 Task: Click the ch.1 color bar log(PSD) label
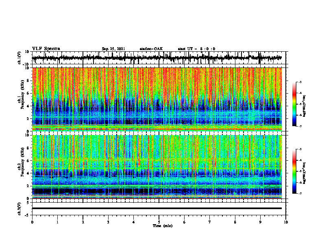pos(305,106)
